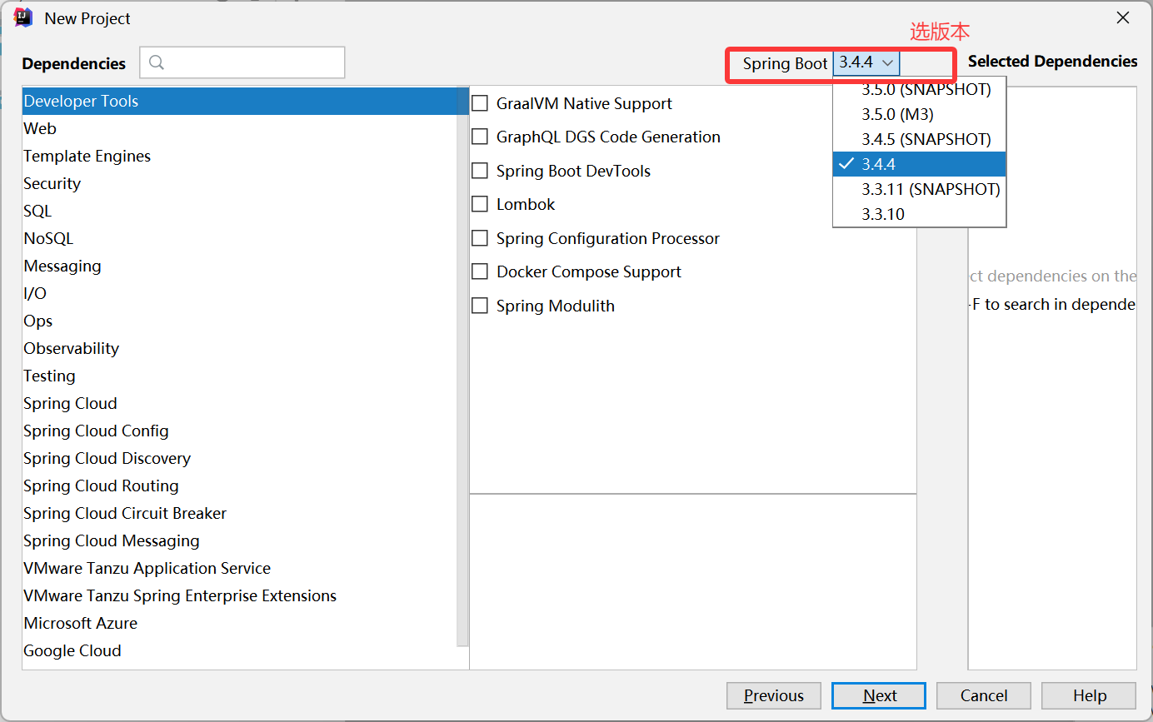Enable the Spring Modulith checkbox
The width and height of the screenshot is (1153, 722).
point(480,306)
